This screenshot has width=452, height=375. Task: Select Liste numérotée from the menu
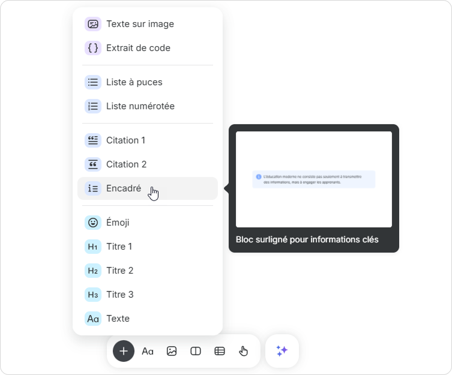(140, 106)
